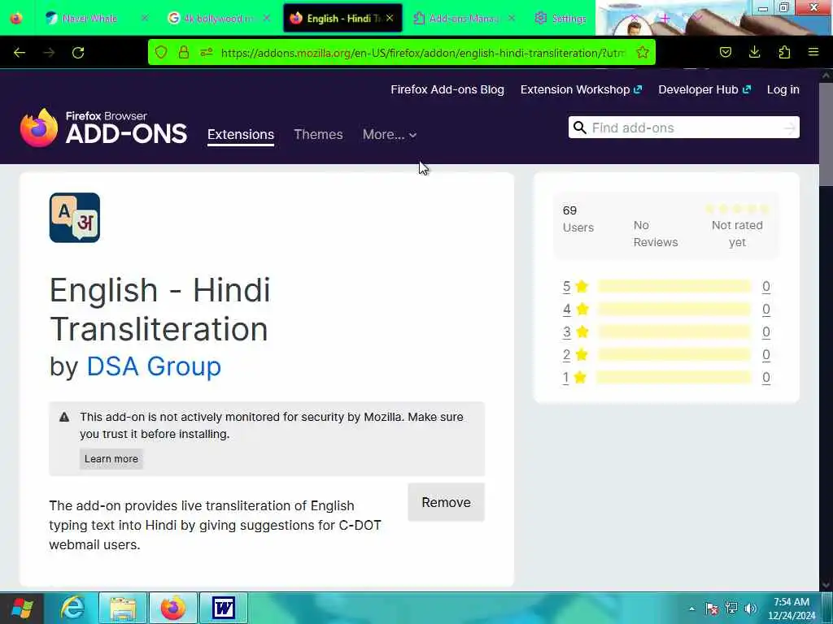833x624 pixels.
Task: Close the English - Hindi tab
Action: (390, 18)
